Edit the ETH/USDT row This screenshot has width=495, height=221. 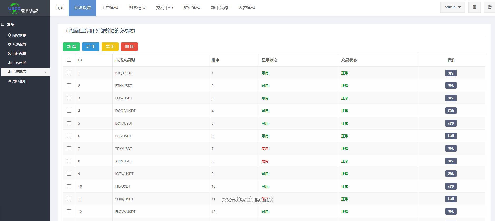click(451, 86)
